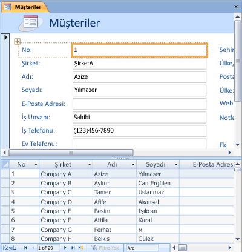
Task: Click datasheet horizontal scrollbar left arrow
Action: pos(174,248)
